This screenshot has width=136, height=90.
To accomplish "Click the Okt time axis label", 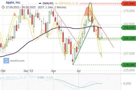I will 3,71.
